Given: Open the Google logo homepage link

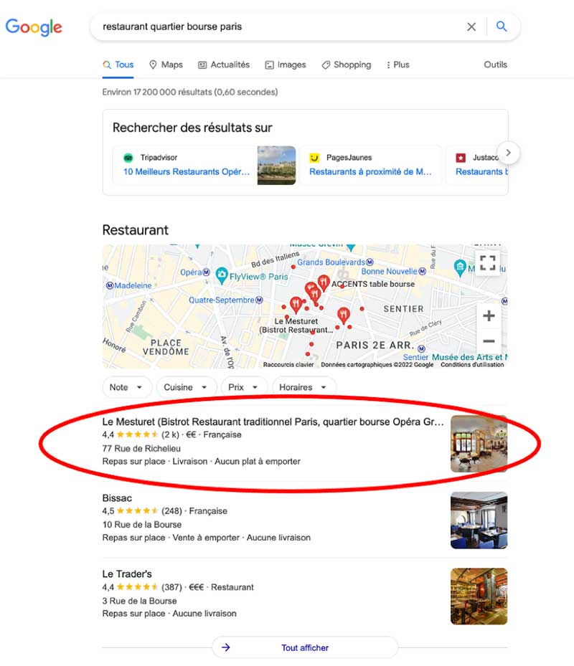Looking at the screenshot, I should pos(34,27).
